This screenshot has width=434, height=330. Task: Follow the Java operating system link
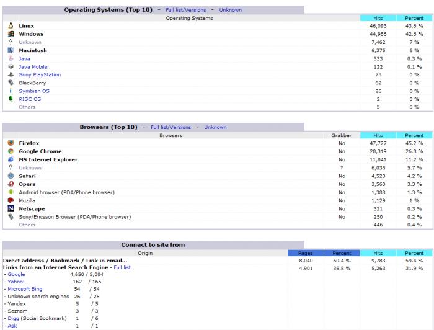pyautogui.click(x=24, y=59)
